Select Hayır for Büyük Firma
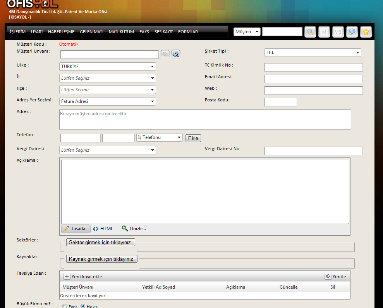The width and height of the screenshot is (383, 308). [x=83, y=306]
